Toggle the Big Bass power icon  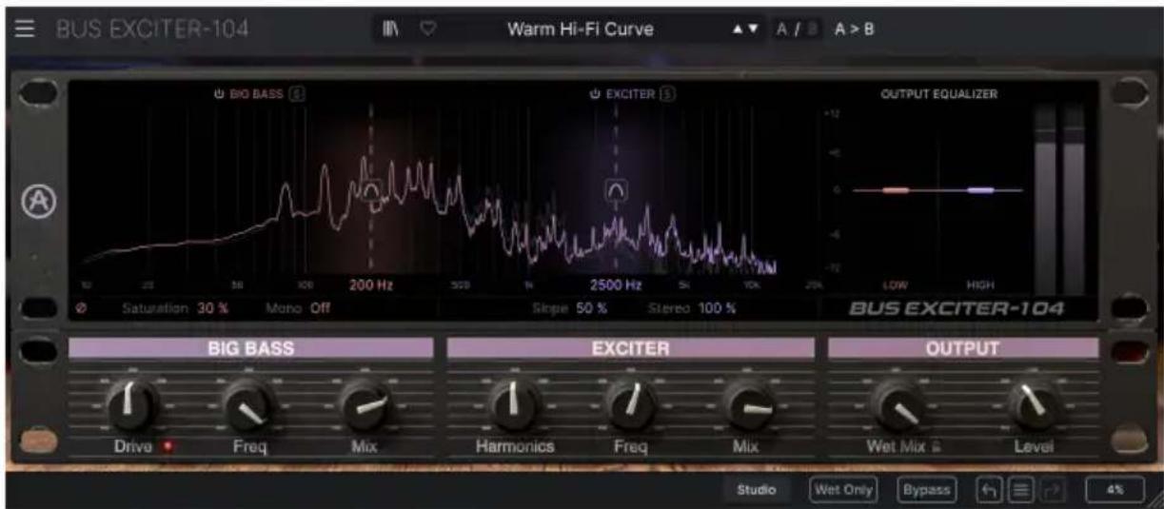point(218,94)
